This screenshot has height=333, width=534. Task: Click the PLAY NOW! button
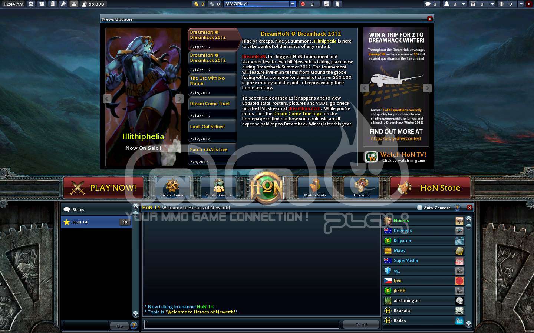(x=103, y=188)
